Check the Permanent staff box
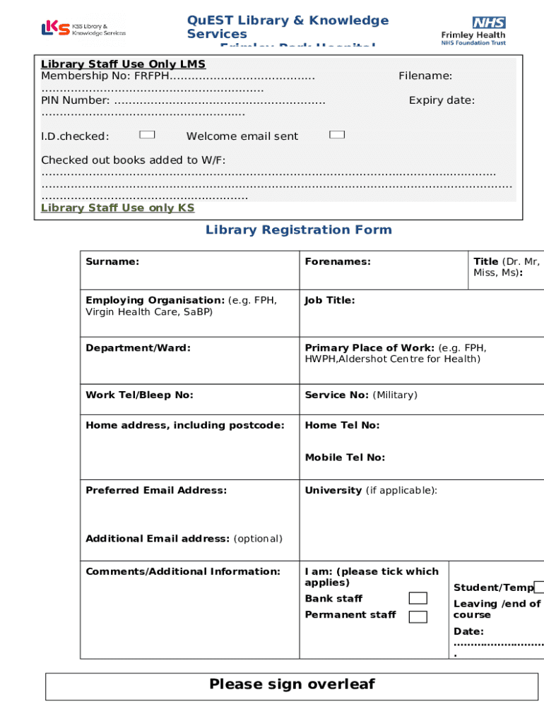 coord(418,617)
